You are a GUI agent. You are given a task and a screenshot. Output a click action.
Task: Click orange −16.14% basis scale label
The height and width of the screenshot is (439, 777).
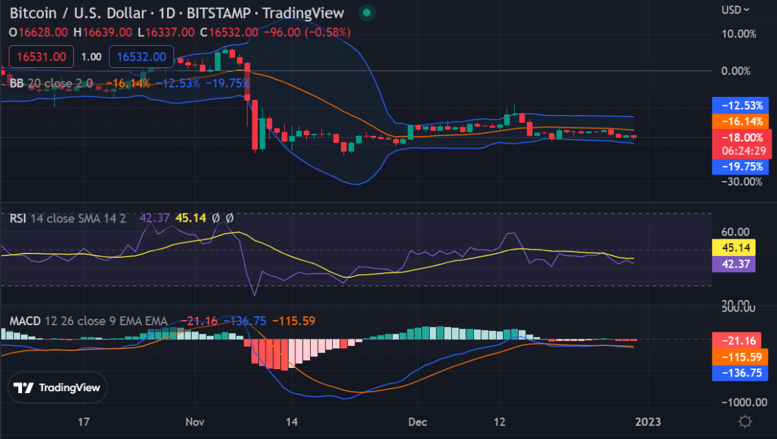pos(741,121)
